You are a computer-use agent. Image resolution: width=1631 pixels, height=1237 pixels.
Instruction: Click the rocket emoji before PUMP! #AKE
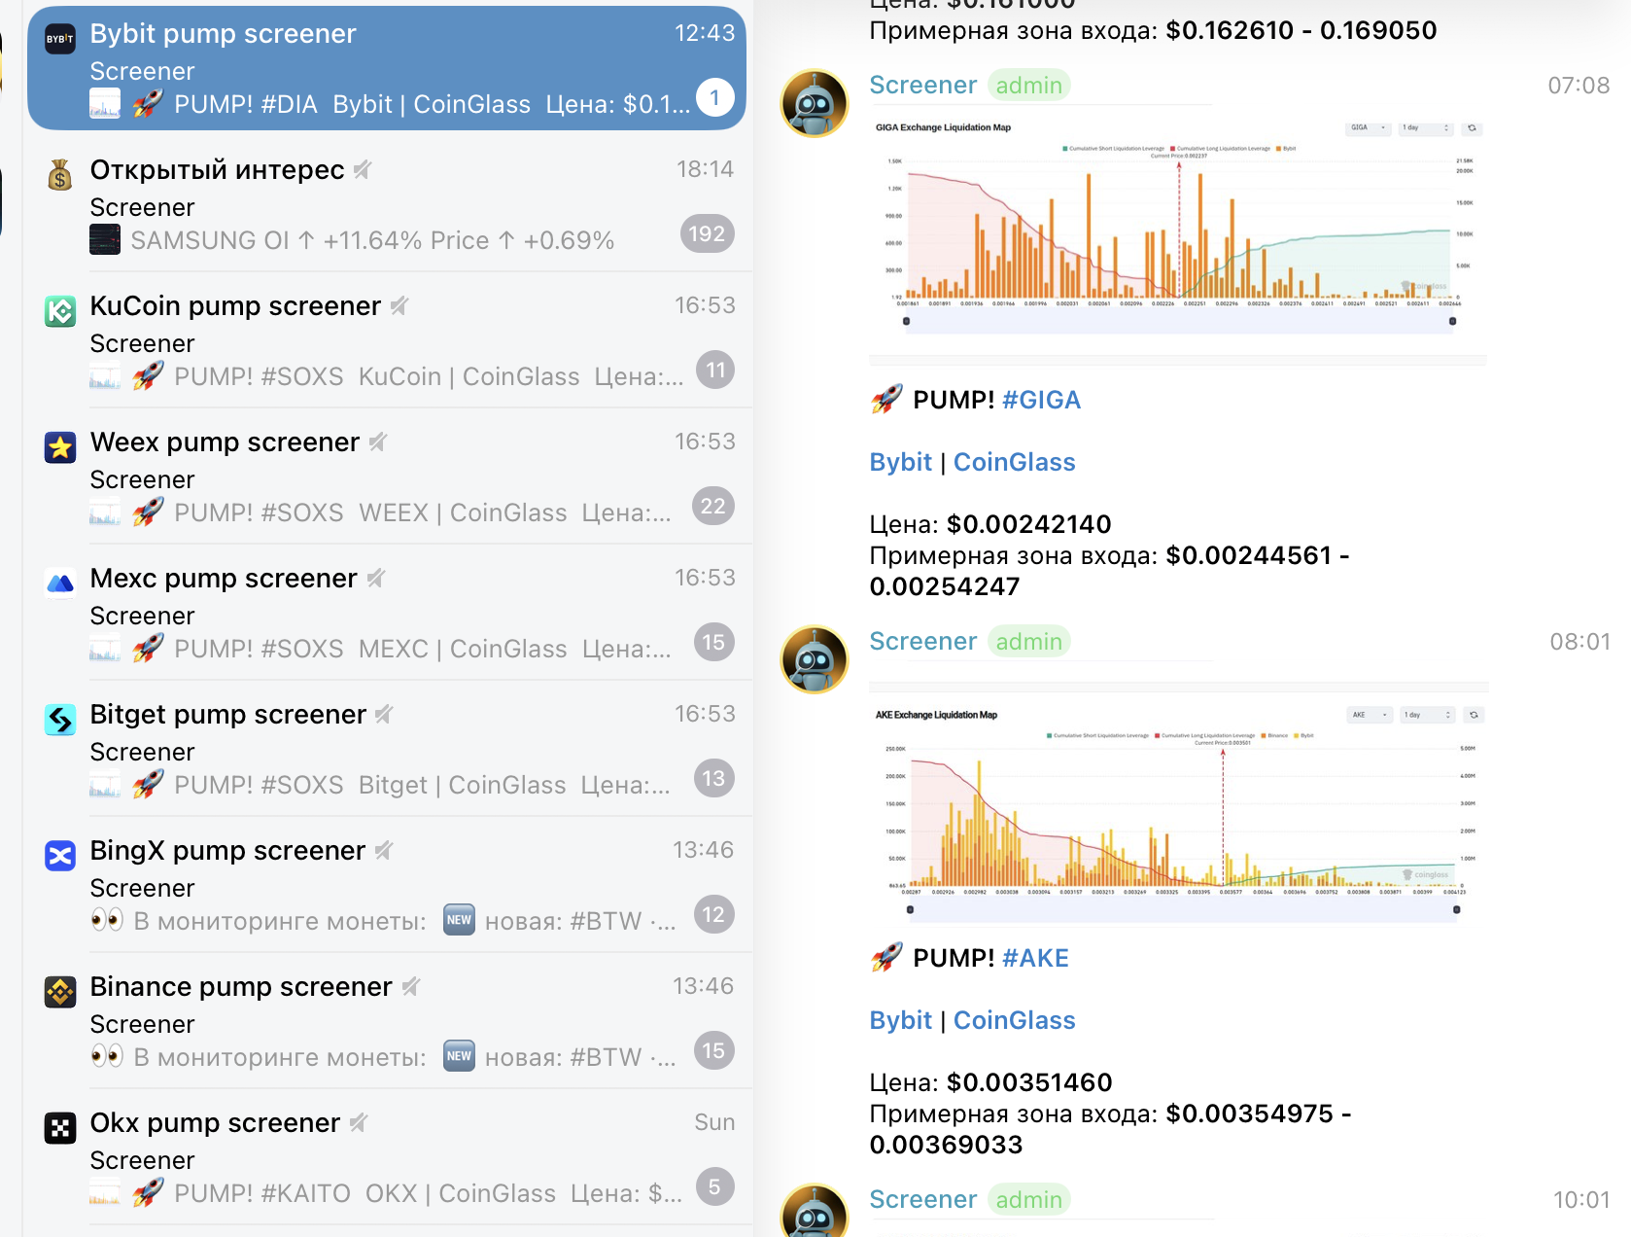pyautogui.click(x=885, y=957)
